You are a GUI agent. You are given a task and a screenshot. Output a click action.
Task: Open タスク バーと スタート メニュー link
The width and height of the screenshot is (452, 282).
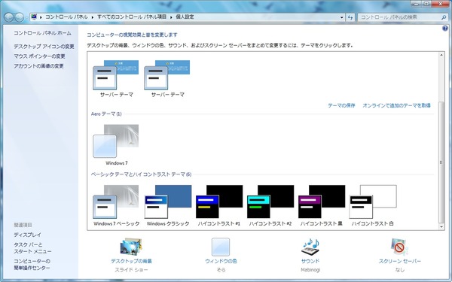point(32,248)
